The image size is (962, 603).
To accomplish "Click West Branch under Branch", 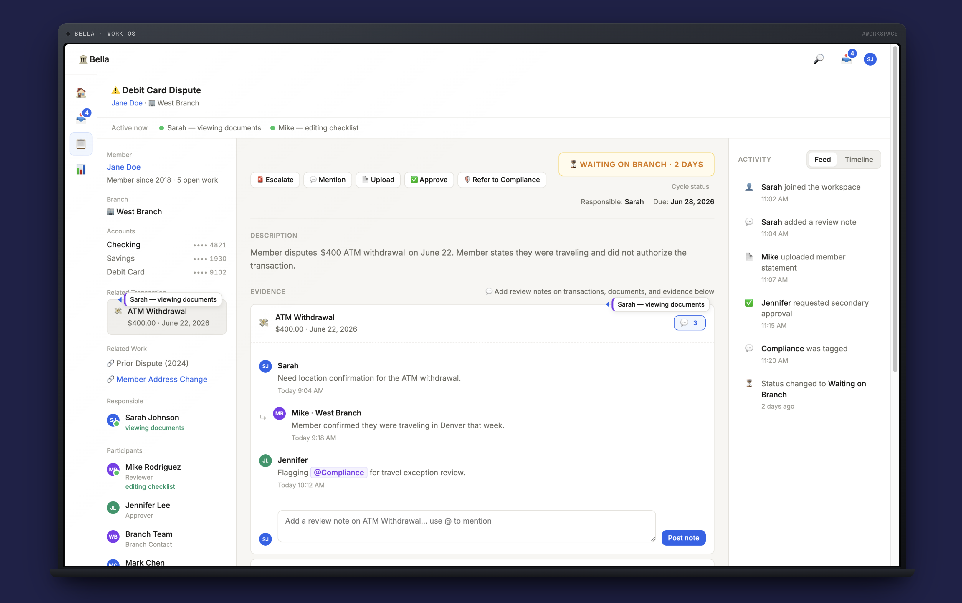I will point(134,211).
